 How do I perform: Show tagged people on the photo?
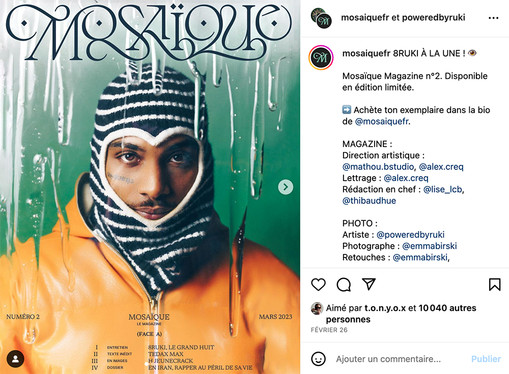[x=15, y=359]
